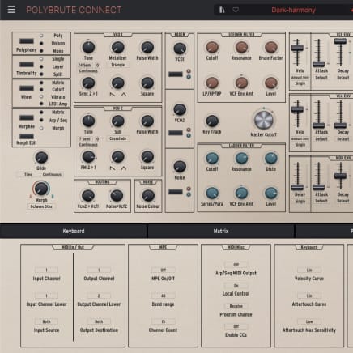
Task: Click the VCO 1 Pulse Width knob
Action: 147,48
